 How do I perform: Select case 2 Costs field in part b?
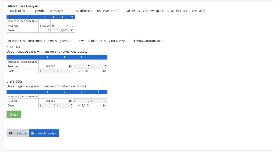tap(66, 105)
